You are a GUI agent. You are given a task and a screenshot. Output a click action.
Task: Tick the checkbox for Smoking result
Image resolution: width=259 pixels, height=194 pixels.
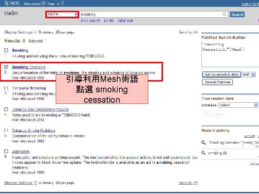tap(6, 50)
